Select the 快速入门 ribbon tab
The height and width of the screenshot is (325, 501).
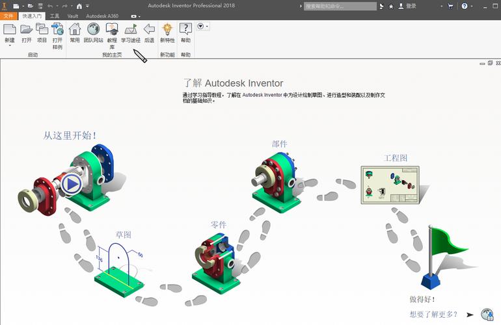[x=32, y=16]
